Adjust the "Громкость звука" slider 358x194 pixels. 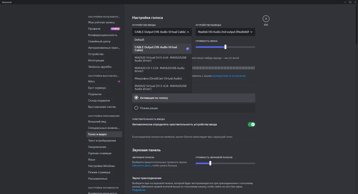point(225,47)
